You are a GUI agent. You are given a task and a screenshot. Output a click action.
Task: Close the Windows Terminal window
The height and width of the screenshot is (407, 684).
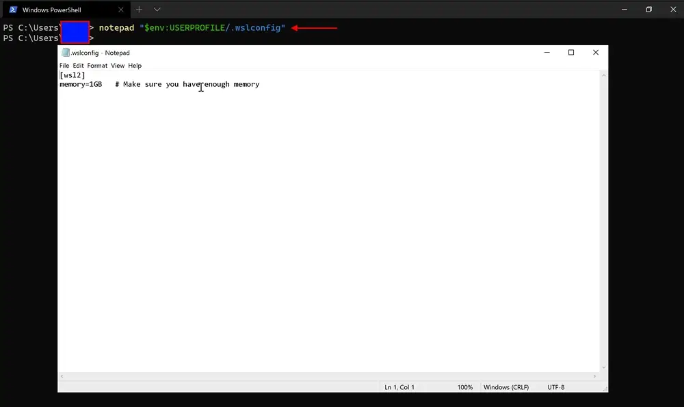pos(673,9)
